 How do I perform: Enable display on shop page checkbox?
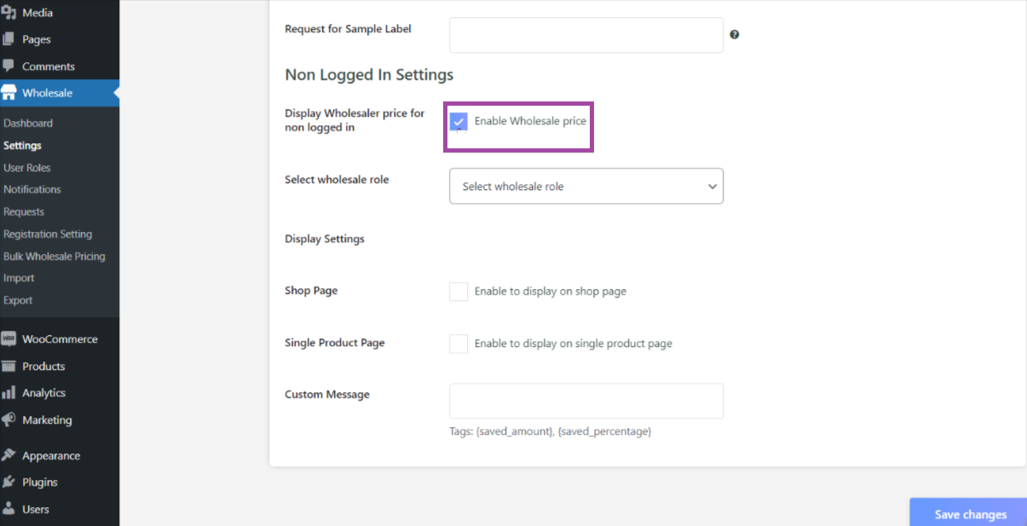[x=459, y=292]
